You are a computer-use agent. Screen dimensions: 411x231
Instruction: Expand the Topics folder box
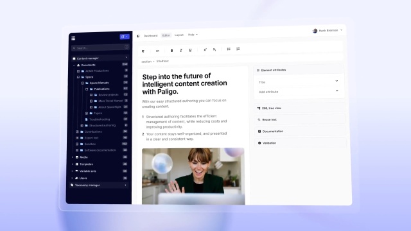click(x=87, y=113)
